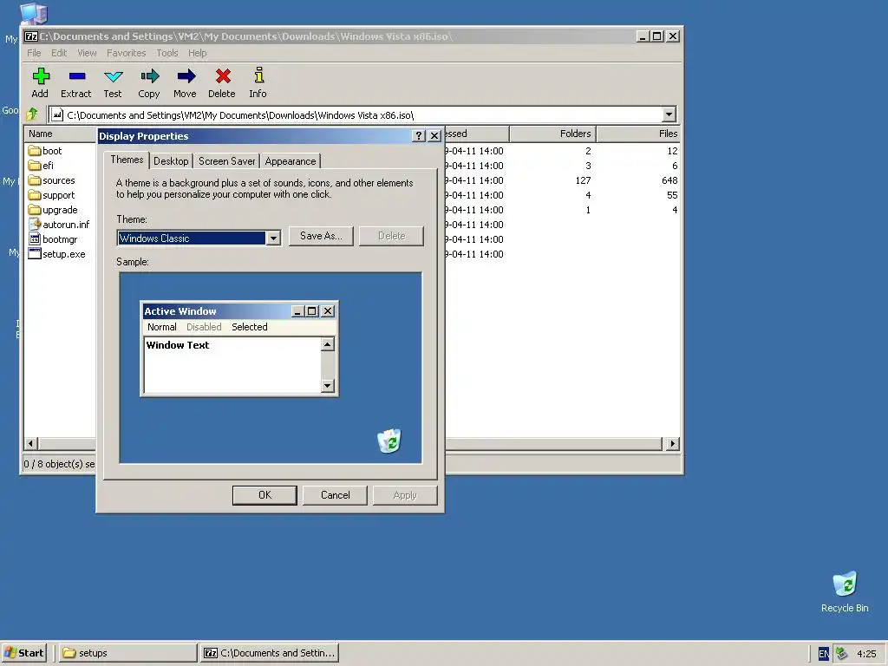This screenshot has height=666, width=888.
Task: Switch to the 7-Zip taskbar button
Action: point(270,653)
